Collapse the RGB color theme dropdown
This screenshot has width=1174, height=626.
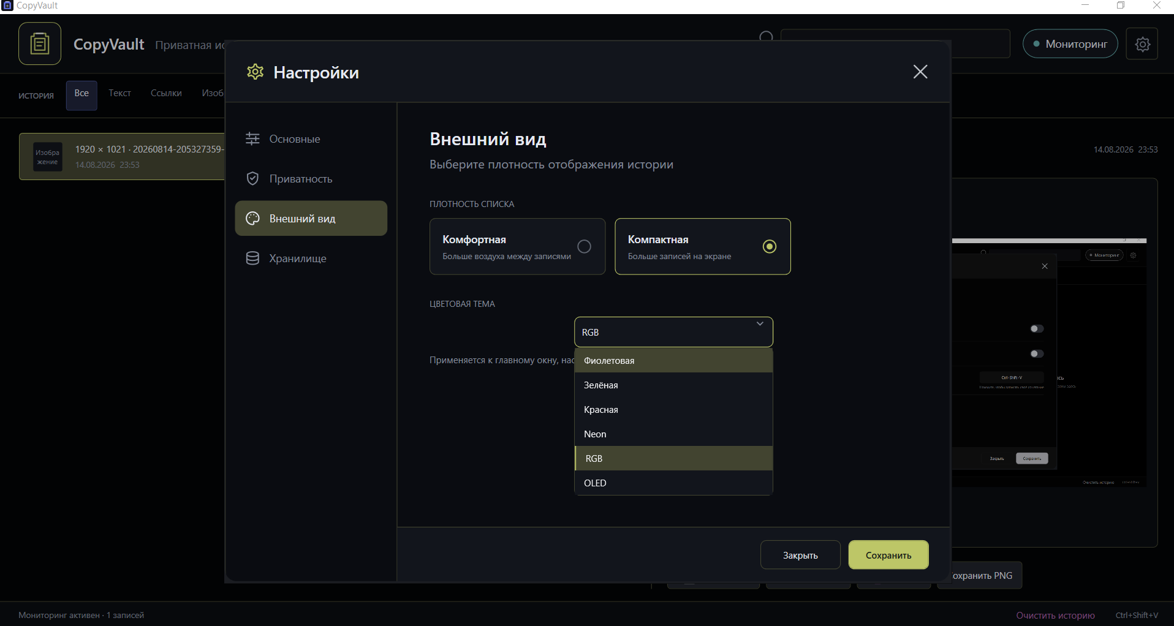click(673, 332)
